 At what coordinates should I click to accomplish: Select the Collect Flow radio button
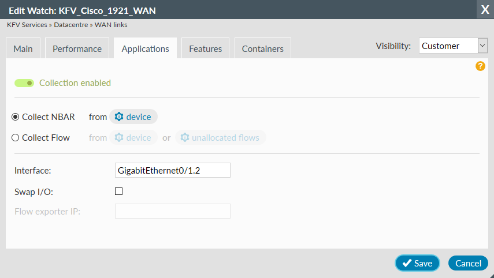pos(16,138)
